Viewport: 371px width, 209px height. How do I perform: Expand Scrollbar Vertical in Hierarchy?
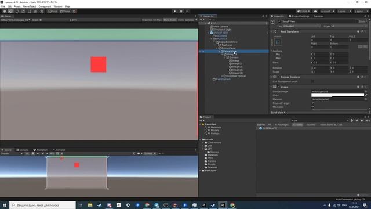[222, 76]
